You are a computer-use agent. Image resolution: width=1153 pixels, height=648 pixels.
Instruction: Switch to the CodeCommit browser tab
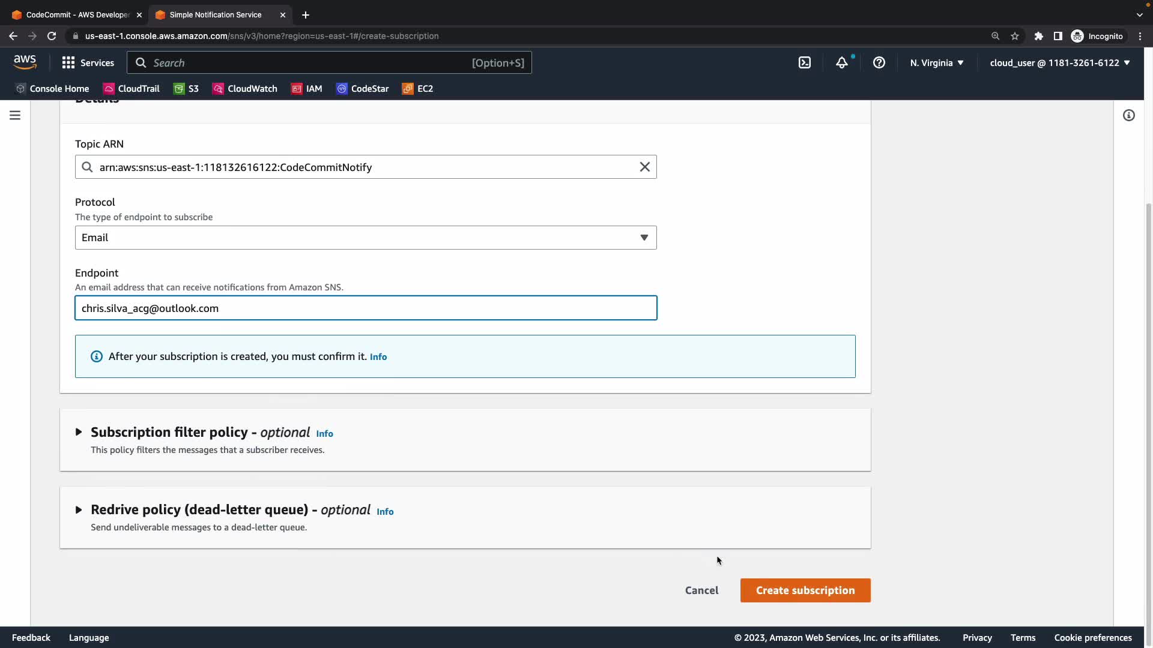point(77,14)
